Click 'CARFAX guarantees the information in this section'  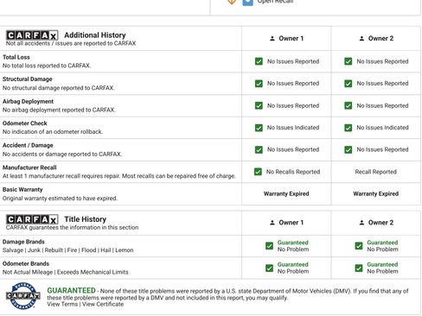click(x=72, y=227)
